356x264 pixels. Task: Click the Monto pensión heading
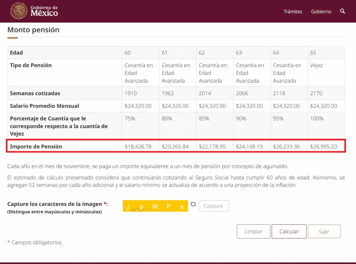click(33, 30)
